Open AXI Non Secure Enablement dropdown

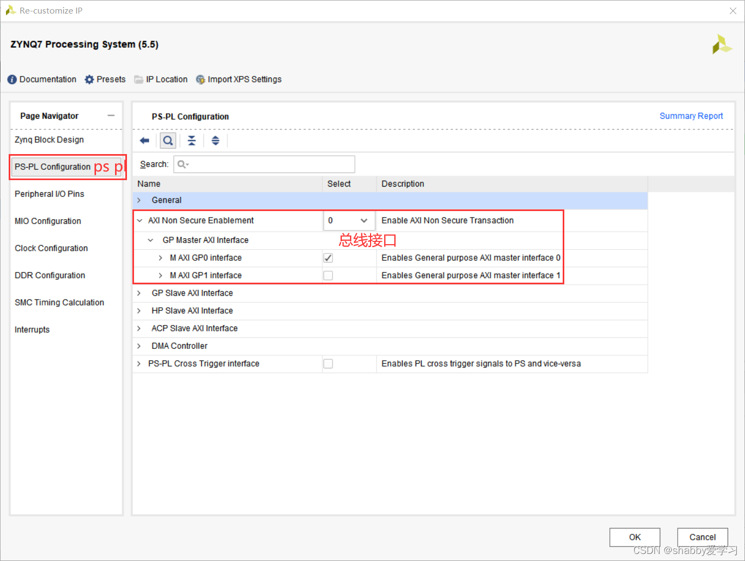click(x=349, y=220)
